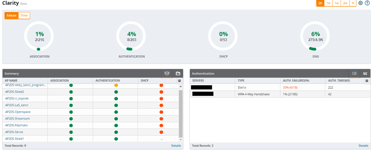Open Authentication table column menu icon

367,81
